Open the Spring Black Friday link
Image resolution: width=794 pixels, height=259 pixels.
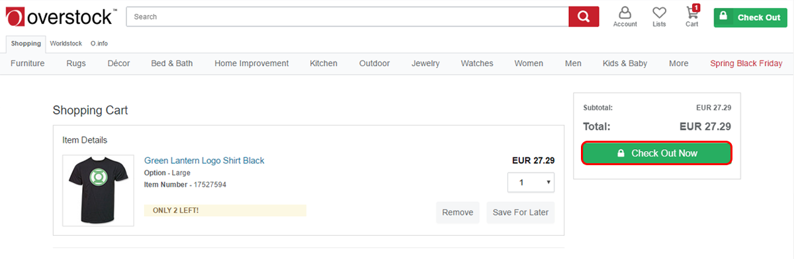click(x=746, y=63)
